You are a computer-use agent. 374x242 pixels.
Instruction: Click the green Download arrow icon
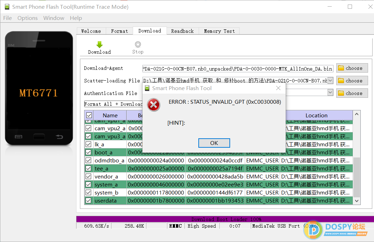[x=100, y=45]
